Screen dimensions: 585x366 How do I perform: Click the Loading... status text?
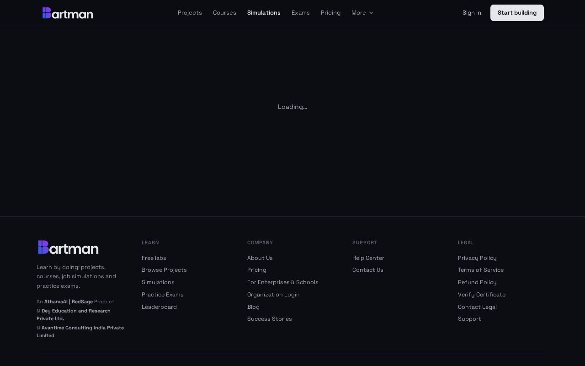[292, 107]
